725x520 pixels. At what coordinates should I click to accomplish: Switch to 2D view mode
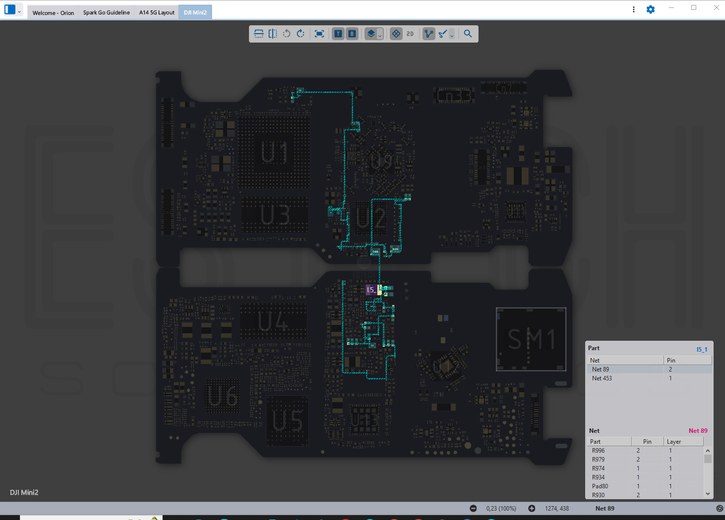[410, 34]
